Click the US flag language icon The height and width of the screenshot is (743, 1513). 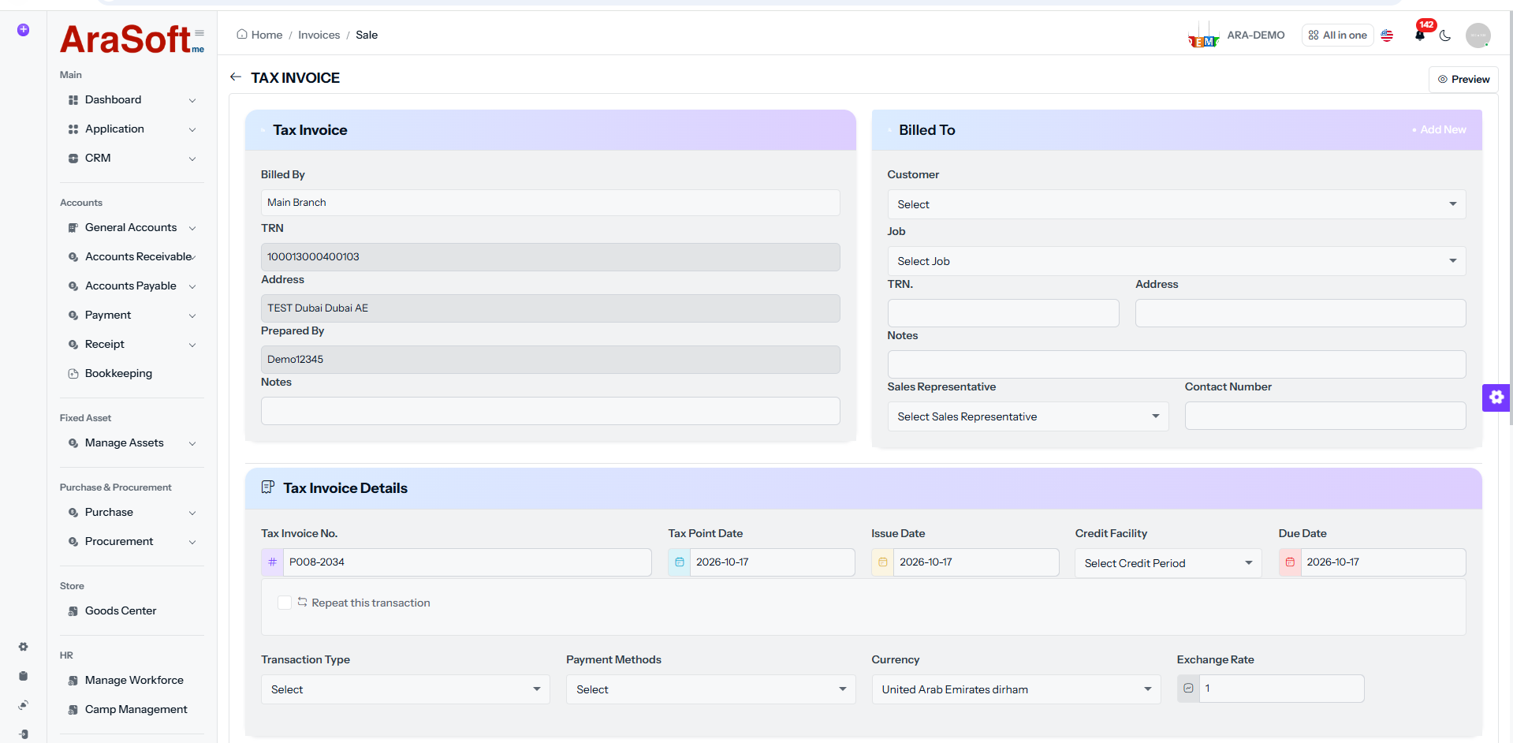pos(1387,35)
